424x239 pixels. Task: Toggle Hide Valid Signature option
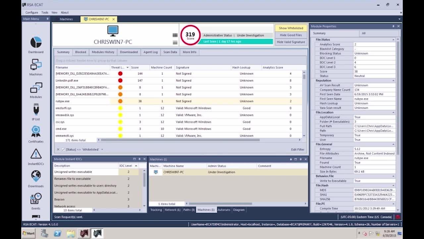click(291, 42)
